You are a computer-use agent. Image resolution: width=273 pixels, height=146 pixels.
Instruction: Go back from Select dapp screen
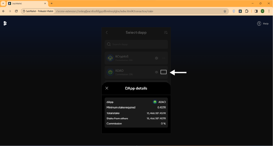click(107, 32)
